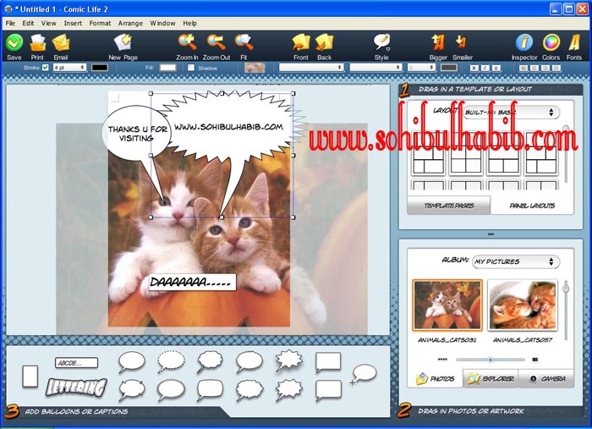Select the Lettering text element
592x429 pixels.
[x=76, y=387]
